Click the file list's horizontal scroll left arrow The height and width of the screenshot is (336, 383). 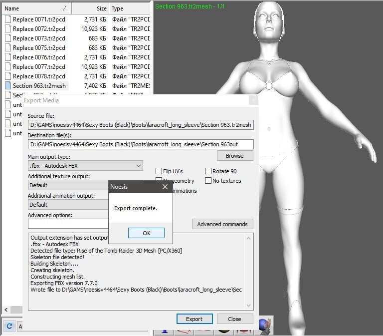[x=6, y=310]
